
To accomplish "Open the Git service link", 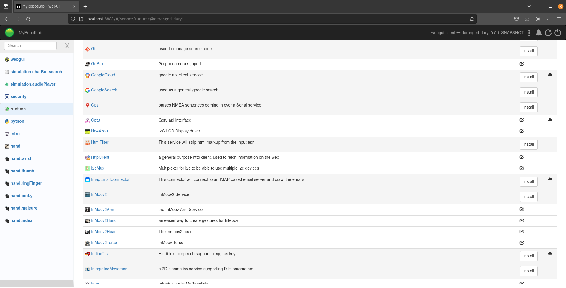I will click(x=94, y=49).
